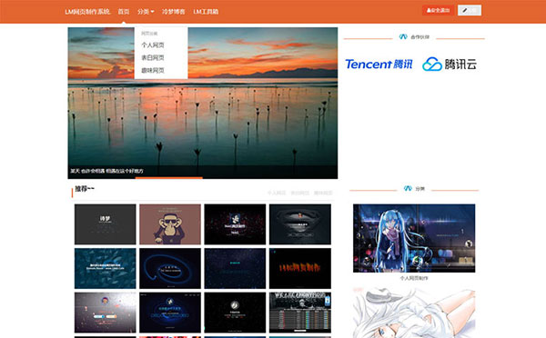This screenshot has height=338, width=546.
Task: Click the 腾讯云 cloud logo
Action: click(450, 65)
